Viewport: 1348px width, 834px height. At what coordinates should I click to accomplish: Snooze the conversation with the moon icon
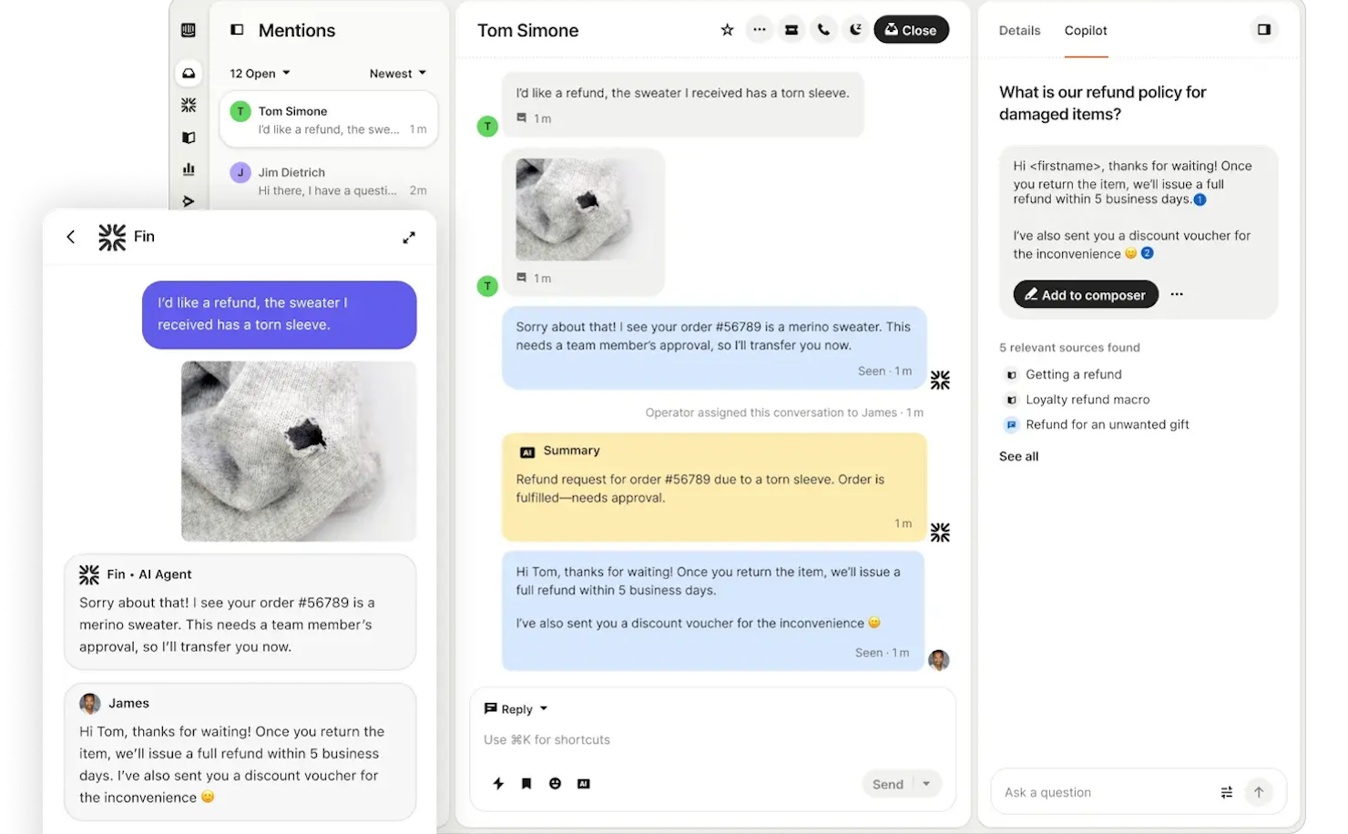[x=855, y=29]
